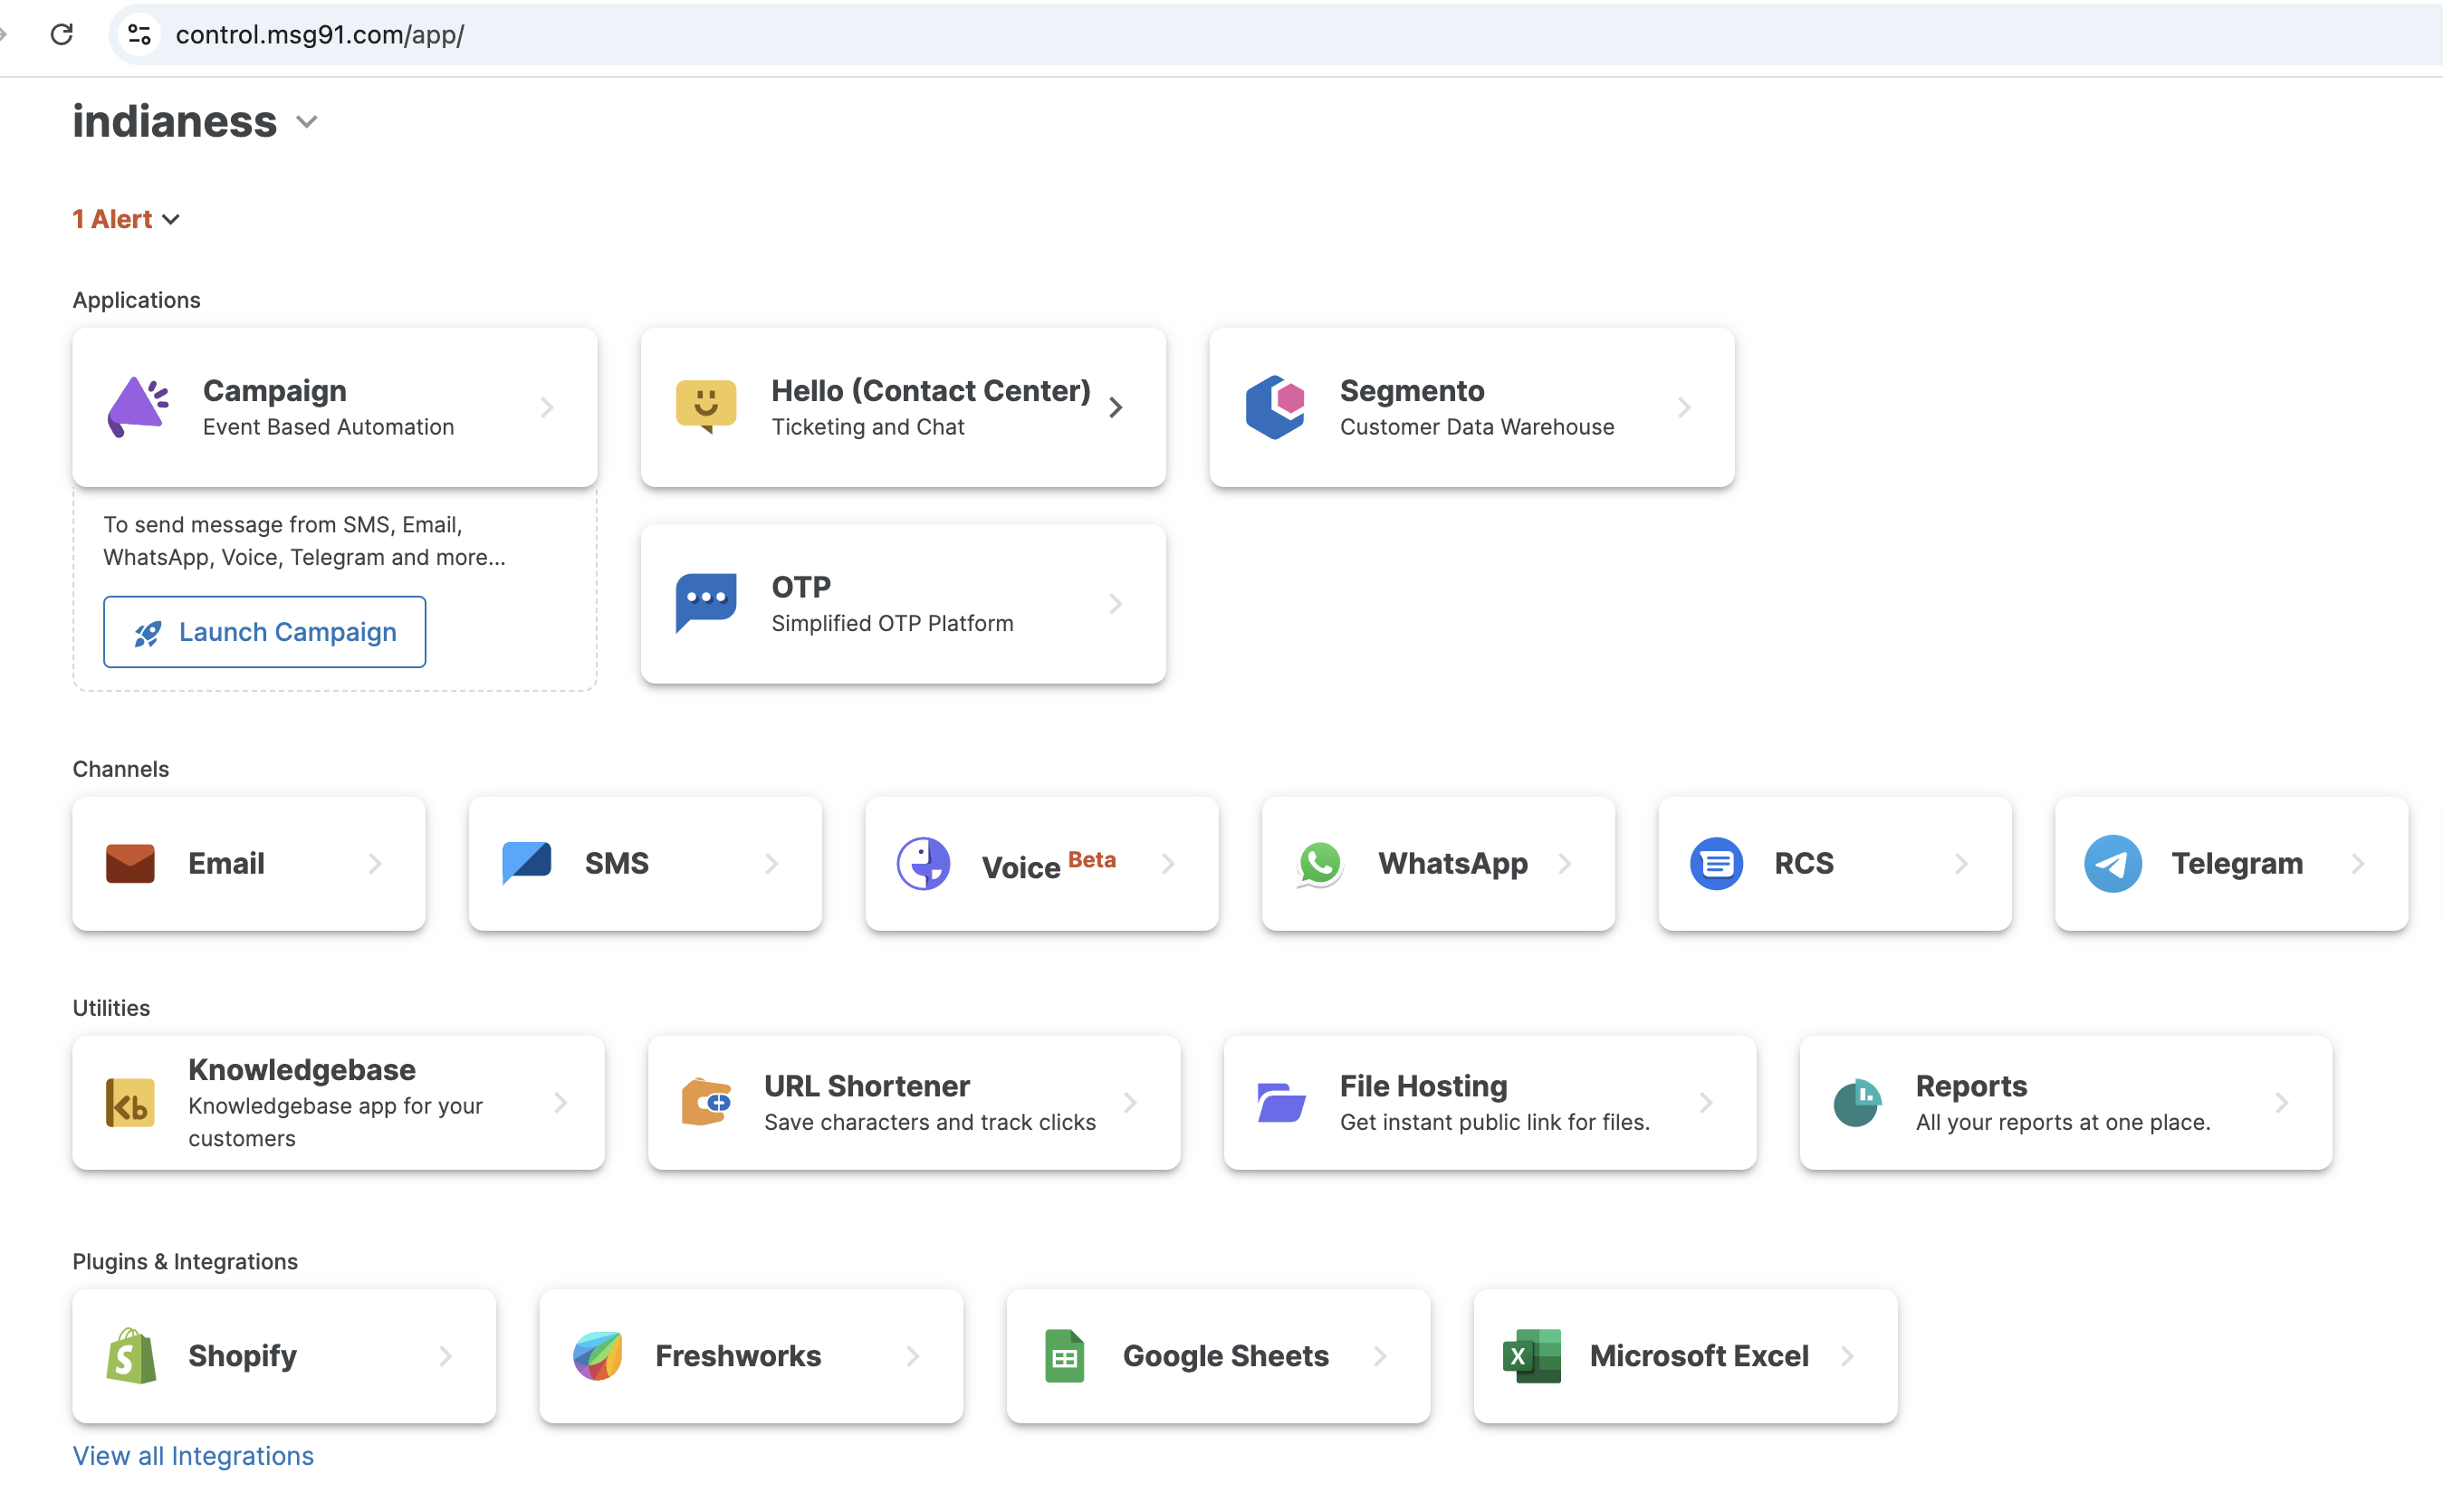Open SMS channel chevron arrow
The width and height of the screenshot is (2443, 1512).
coord(771,863)
